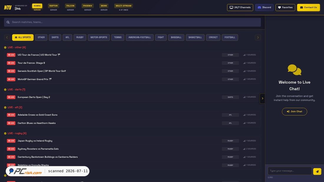Click LIVE badge for Genesis Scottish Open
The width and height of the screenshot is (324, 182).
click(11, 71)
